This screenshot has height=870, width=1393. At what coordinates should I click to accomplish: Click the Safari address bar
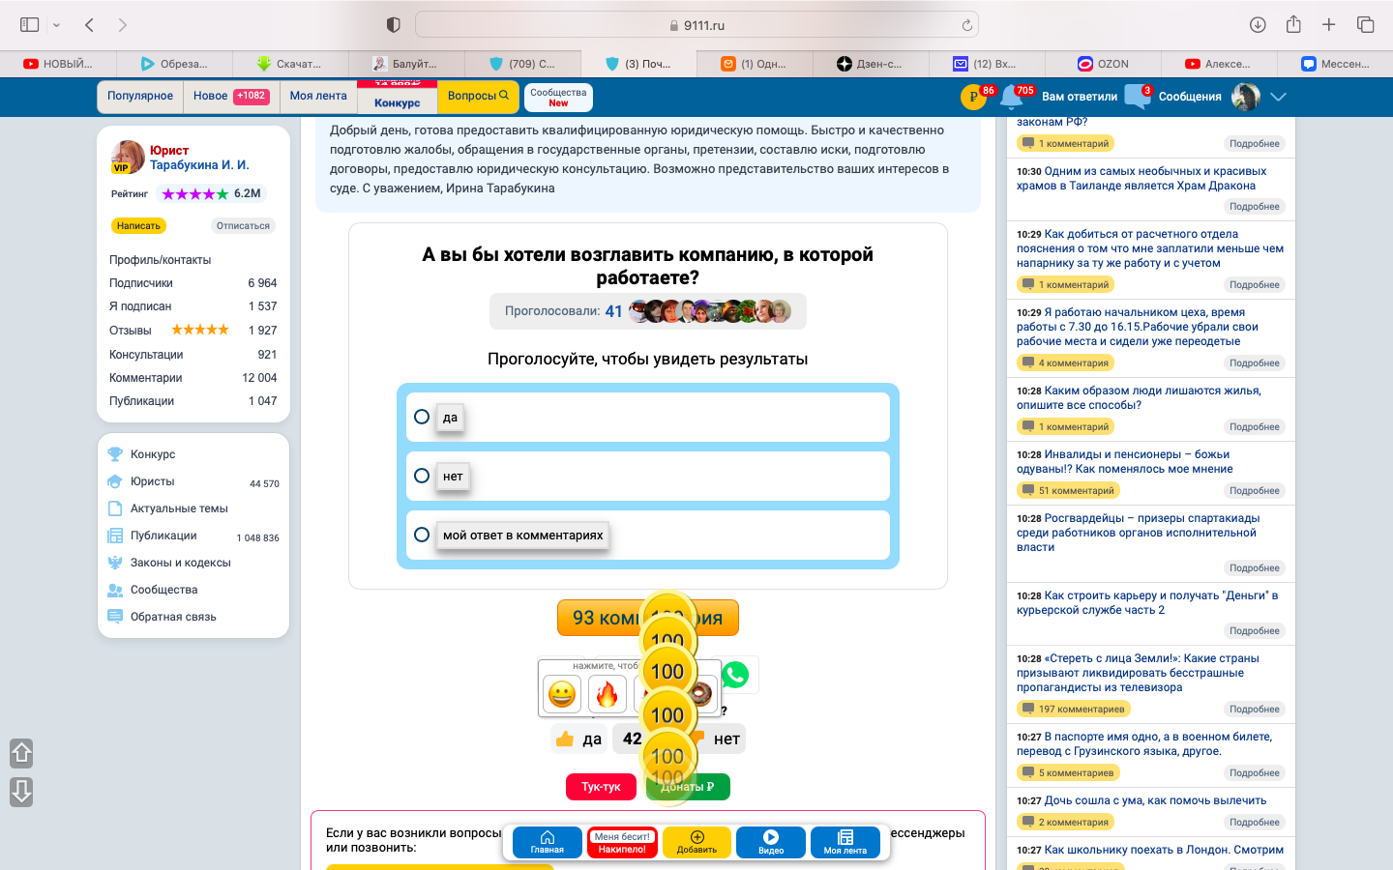pos(696,25)
